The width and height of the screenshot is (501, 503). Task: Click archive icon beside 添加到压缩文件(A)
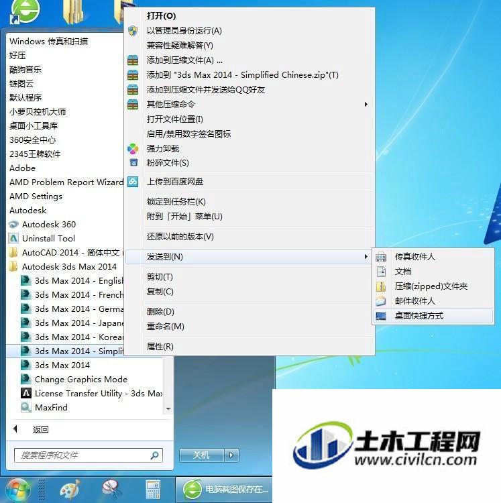133,60
